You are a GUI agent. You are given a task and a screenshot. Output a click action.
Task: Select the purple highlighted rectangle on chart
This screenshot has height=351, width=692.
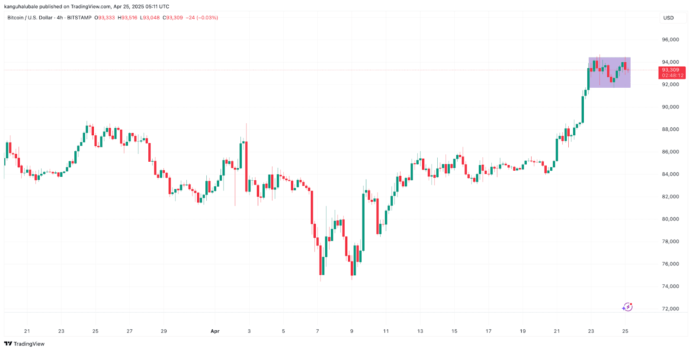click(x=609, y=73)
